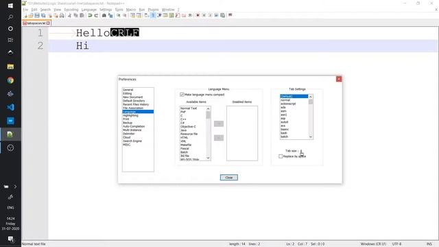Open Visual Studio Code from the taskbar
Screen dimensions: 439x247
point(10,107)
